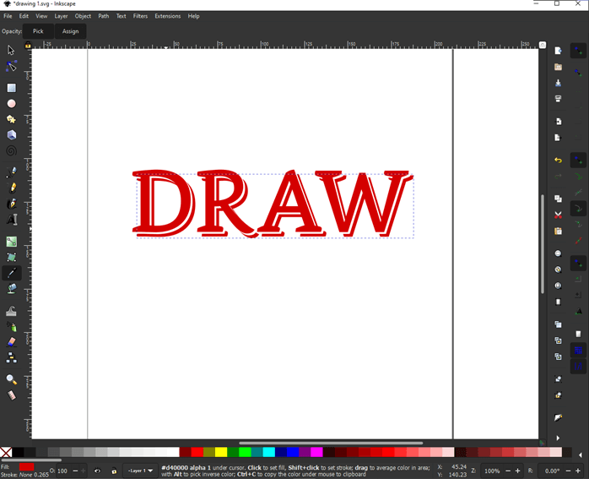
Task: Open the Edit menu
Action: point(24,16)
